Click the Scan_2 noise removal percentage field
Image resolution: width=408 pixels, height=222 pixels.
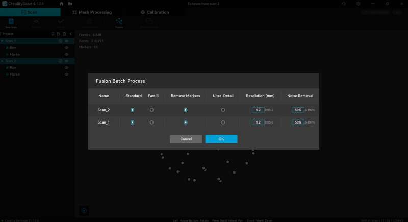coord(298,110)
